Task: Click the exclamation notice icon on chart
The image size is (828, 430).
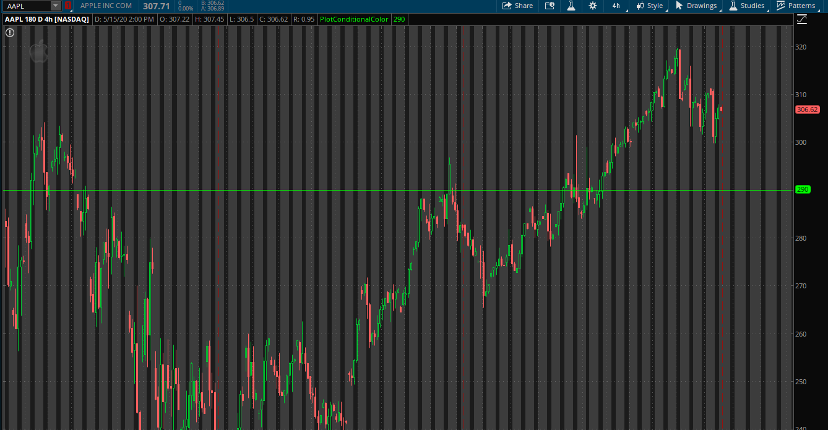Action: coord(10,32)
